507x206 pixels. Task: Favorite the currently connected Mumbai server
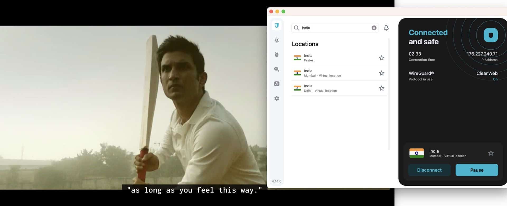[x=491, y=153]
